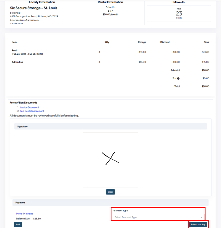Viewport: 221px width, 228px height.
Task: Click the FEB 23 move-in date card
Action: click(x=179, y=14)
